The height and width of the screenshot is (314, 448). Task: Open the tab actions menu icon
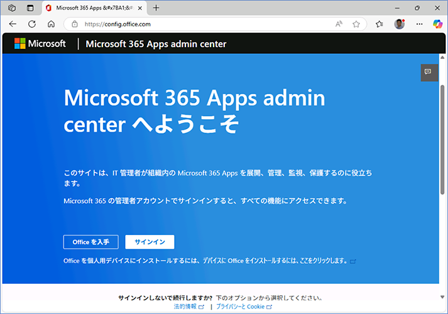(30, 8)
